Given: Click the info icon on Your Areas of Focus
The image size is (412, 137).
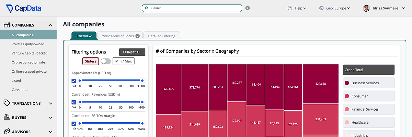Looking at the screenshot, I should pyautogui.click(x=138, y=36).
